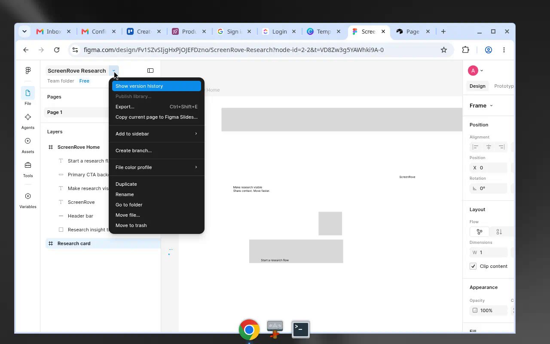Open the Tools sidebar panel
Image resolution: width=550 pixels, height=344 pixels.
(x=28, y=165)
